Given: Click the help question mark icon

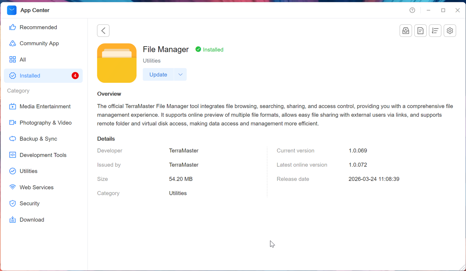Looking at the screenshot, I should click(412, 10).
